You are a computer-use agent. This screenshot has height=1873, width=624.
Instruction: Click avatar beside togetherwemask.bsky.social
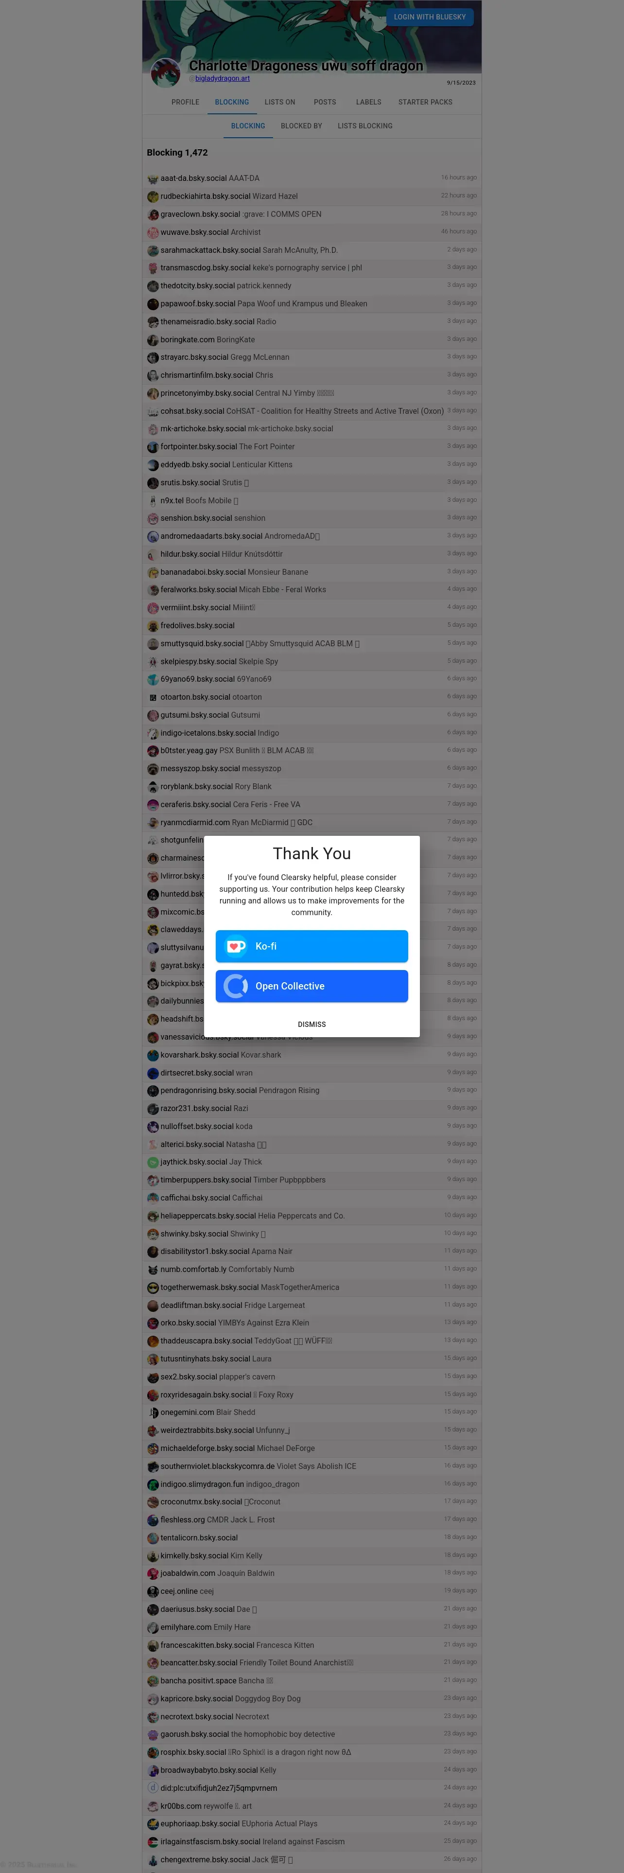coord(153,1288)
